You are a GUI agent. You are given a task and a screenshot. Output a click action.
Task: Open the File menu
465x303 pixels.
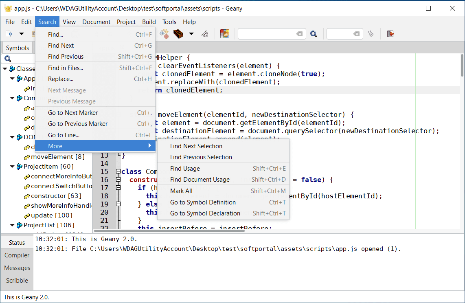pos(10,22)
